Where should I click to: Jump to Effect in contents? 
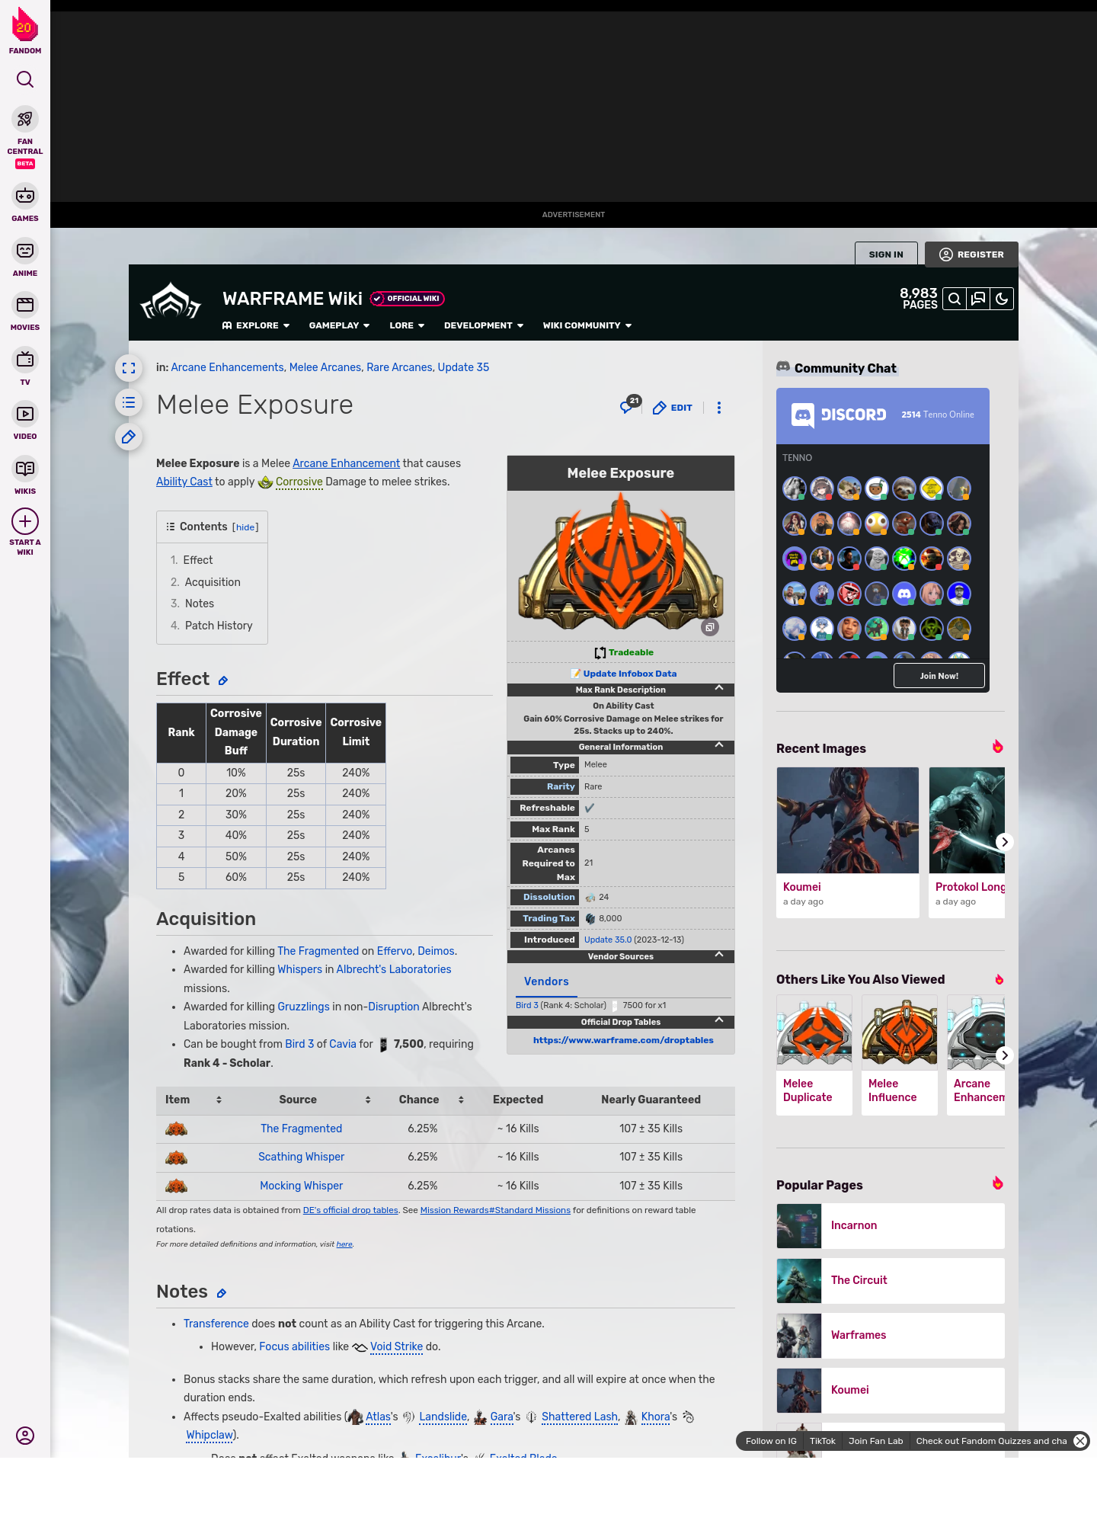click(198, 560)
